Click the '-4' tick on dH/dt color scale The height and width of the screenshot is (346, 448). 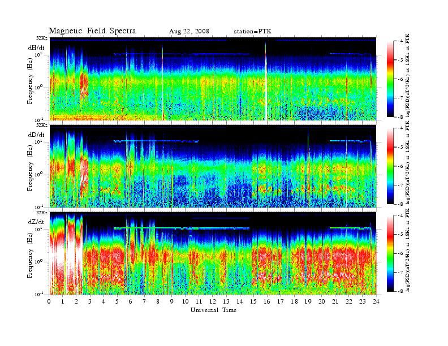tap(399, 41)
